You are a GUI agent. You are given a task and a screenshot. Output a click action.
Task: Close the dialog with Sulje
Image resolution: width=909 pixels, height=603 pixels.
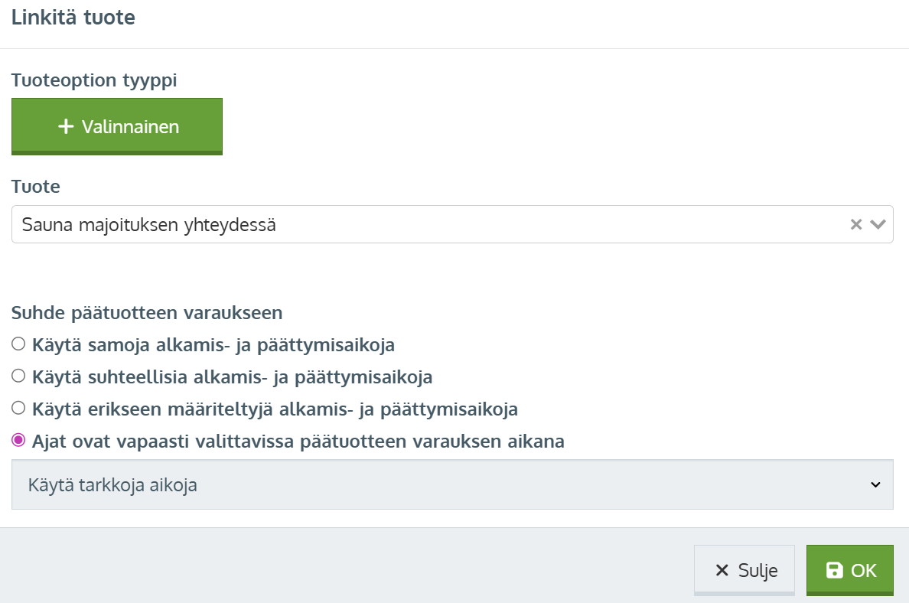tap(744, 571)
